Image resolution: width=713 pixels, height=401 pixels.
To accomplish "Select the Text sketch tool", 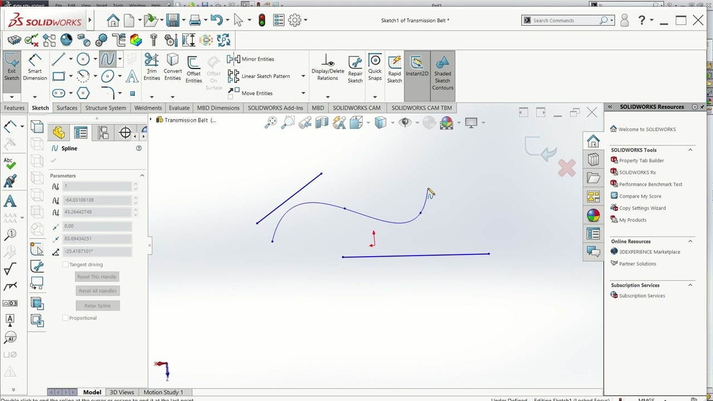I will tap(132, 76).
